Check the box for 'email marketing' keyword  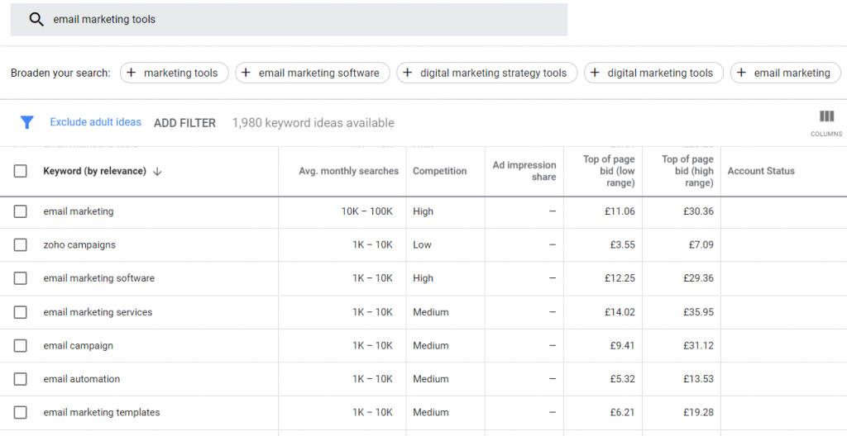pyautogui.click(x=21, y=211)
